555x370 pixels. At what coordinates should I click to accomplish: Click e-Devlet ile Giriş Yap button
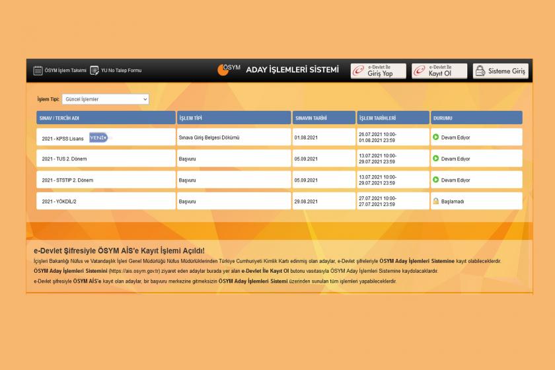coord(379,71)
